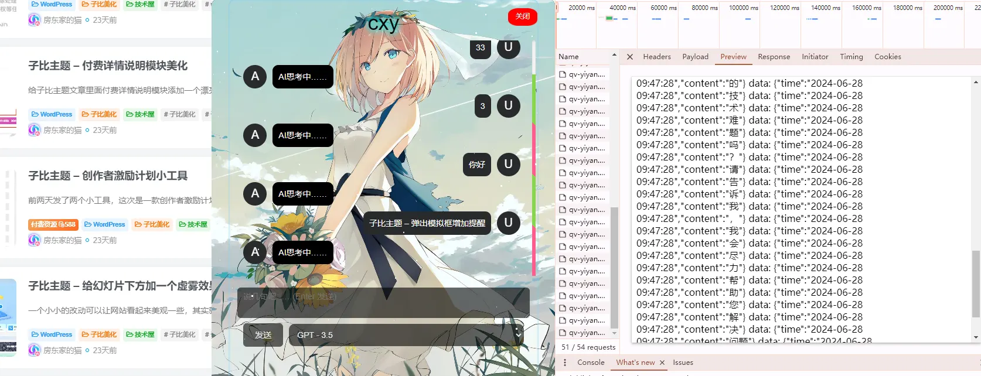Image resolution: width=981 pixels, height=376 pixels.
Task: Click the red 关闭 close button
Action: (x=523, y=16)
